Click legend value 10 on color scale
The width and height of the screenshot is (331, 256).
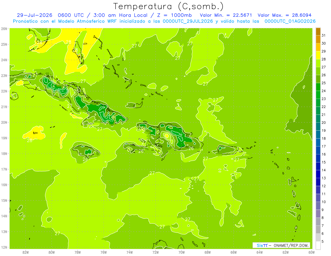click(x=324, y=202)
